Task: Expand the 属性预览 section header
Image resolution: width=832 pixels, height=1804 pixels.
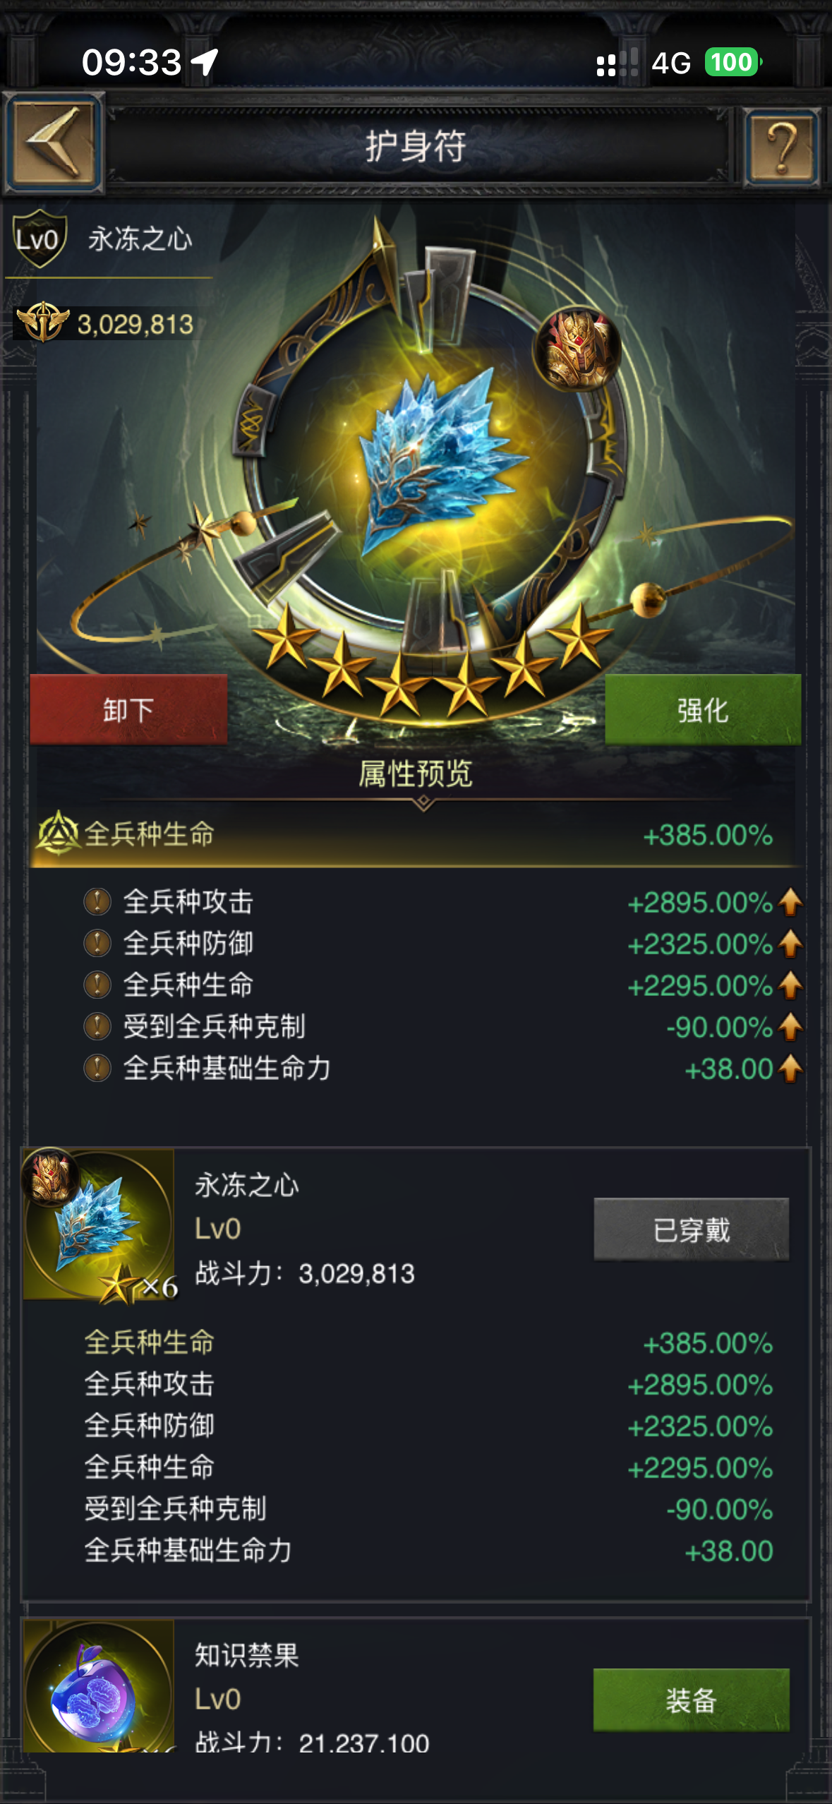Action: pyautogui.click(x=416, y=774)
